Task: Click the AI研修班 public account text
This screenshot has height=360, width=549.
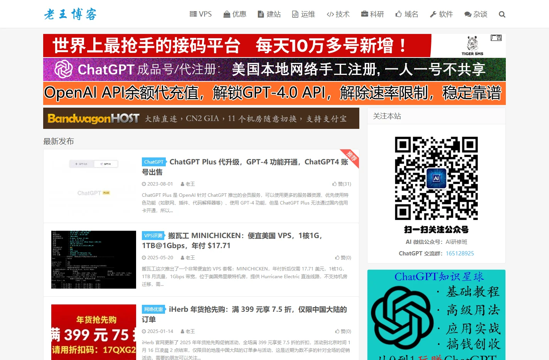Action: 456,242
